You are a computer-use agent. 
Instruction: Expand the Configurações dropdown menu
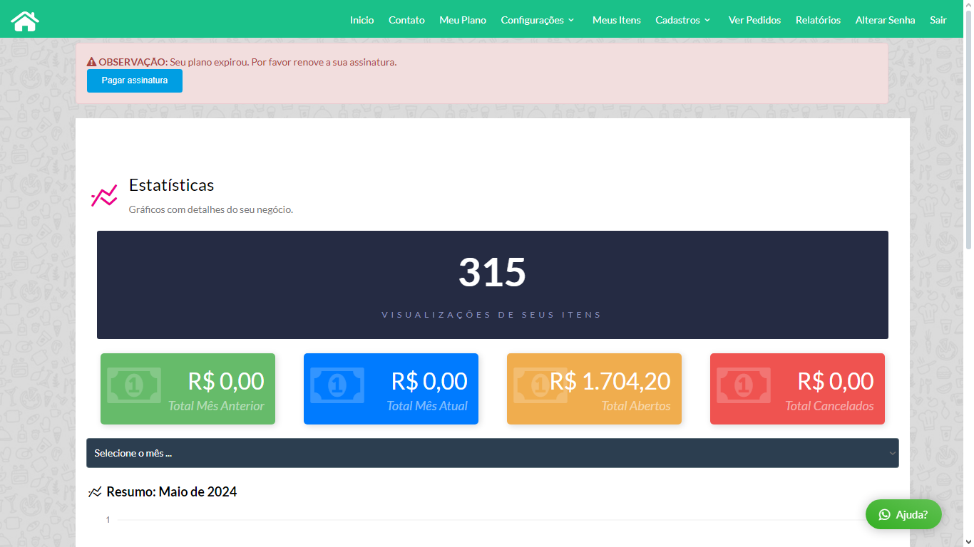[537, 20]
